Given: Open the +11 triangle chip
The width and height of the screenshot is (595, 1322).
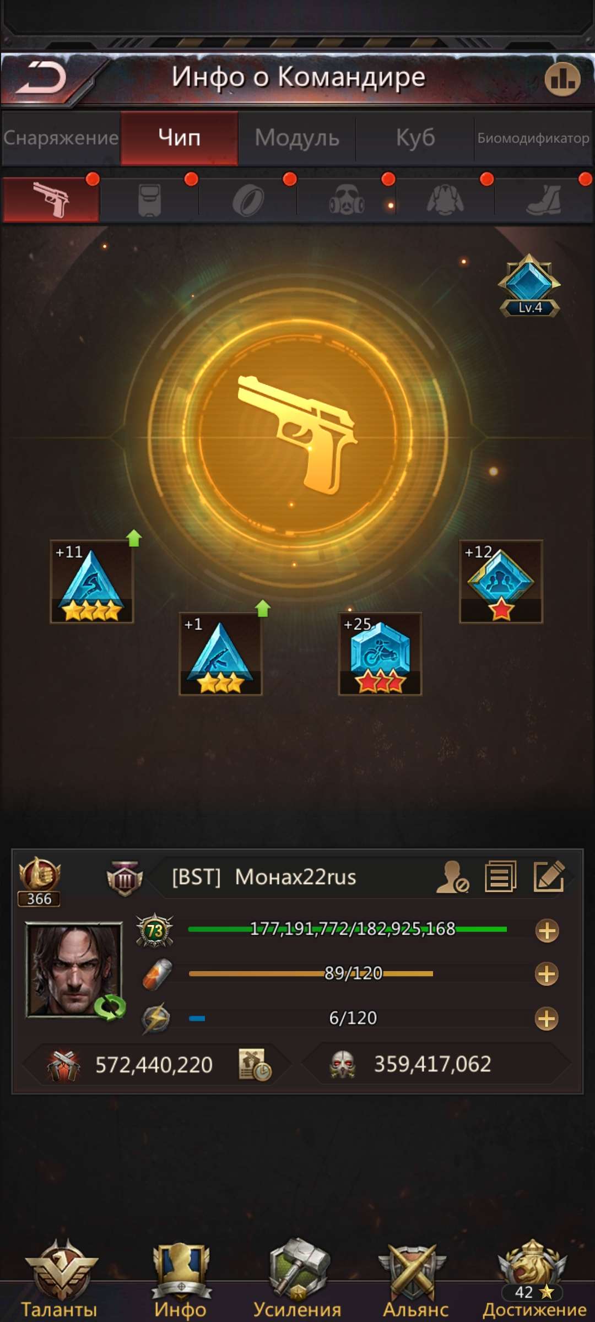Looking at the screenshot, I should coord(92,582).
